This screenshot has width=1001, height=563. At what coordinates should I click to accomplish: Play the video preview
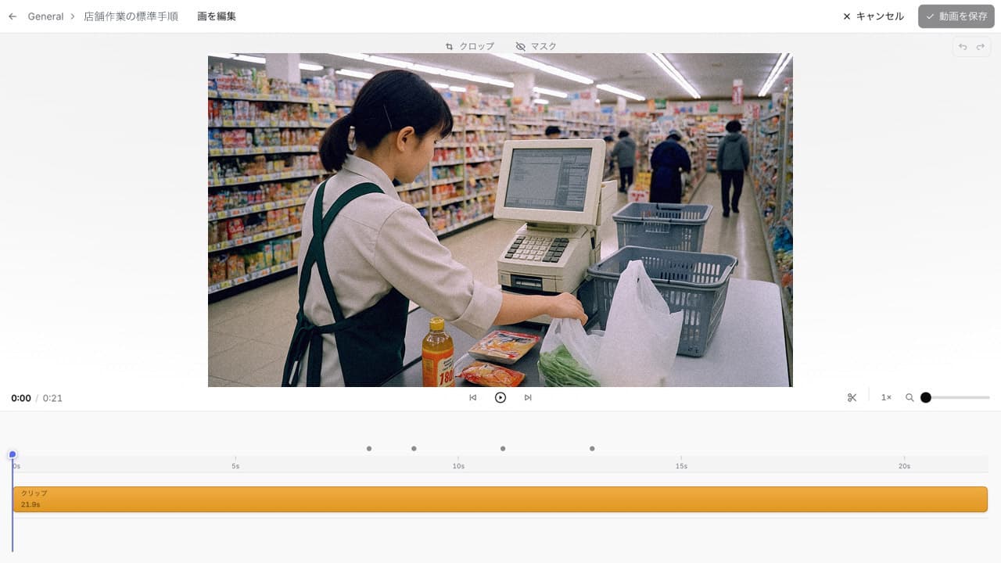(x=500, y=397)
